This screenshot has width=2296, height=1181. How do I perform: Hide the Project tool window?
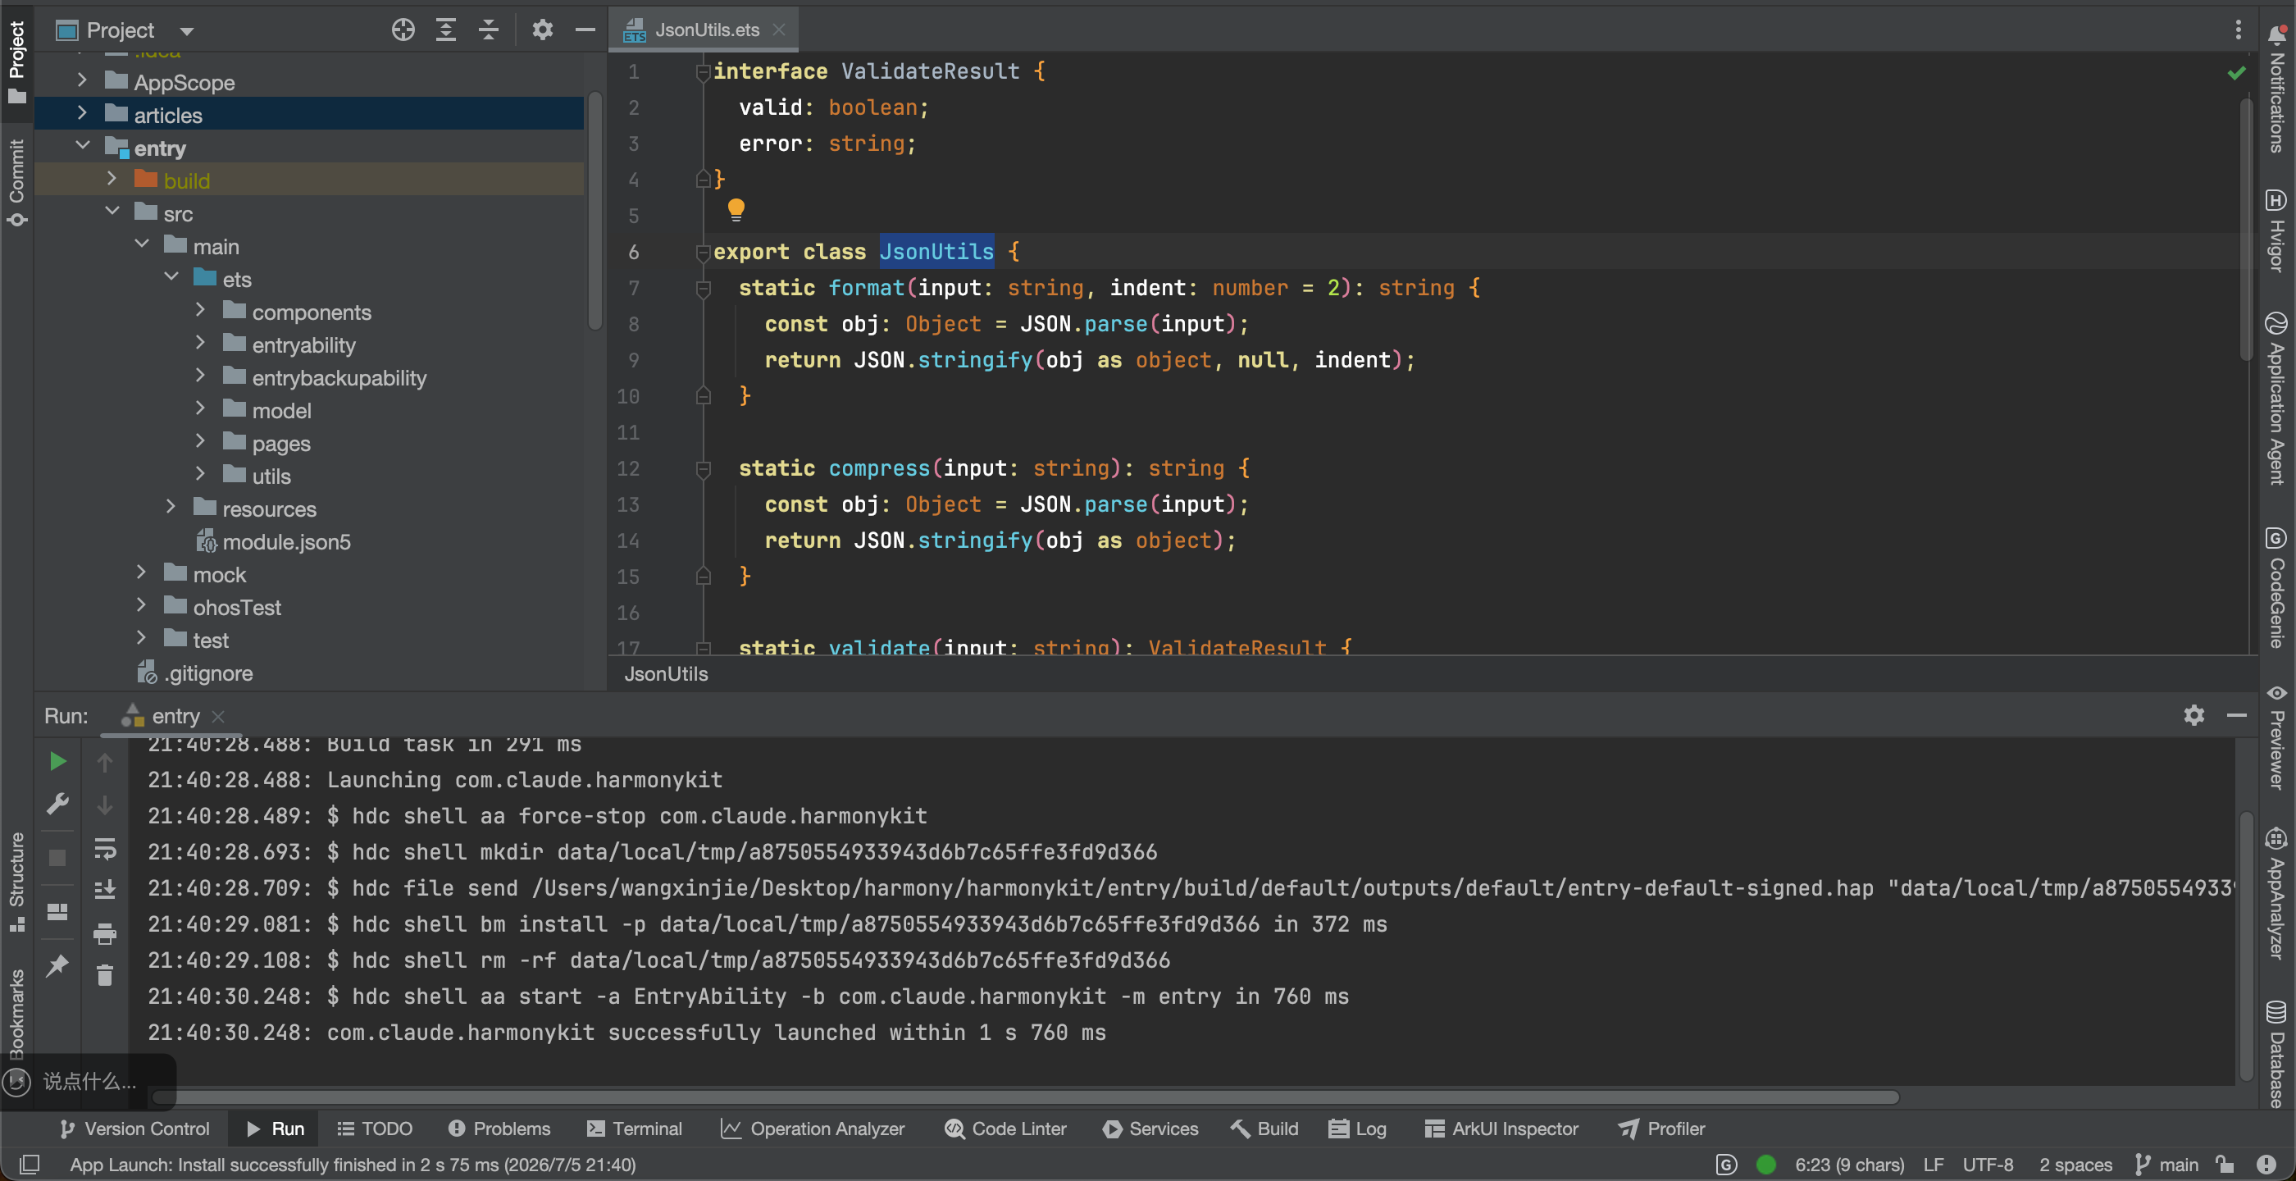pyautogui.click(x=585, y=30)
